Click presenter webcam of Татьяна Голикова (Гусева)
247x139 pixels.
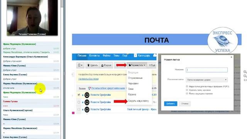(32, 18)
